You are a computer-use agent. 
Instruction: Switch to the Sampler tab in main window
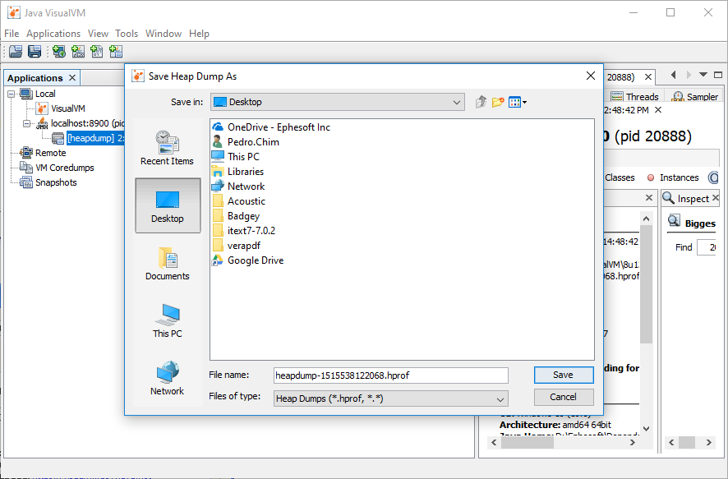click(695, 97)
